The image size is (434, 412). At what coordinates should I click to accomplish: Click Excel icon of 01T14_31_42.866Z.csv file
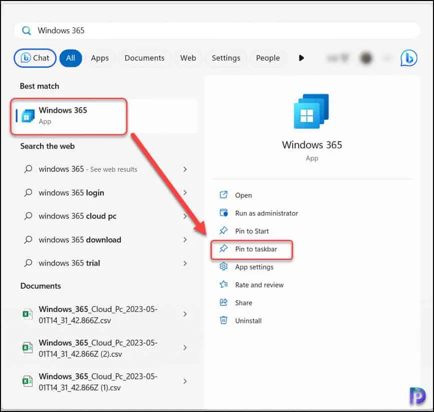coord(28,314)
